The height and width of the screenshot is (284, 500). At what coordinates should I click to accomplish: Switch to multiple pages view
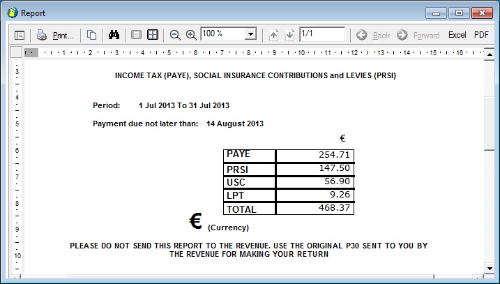[153, 35]
